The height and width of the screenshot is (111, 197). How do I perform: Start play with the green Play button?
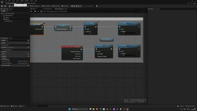point(72,6)
